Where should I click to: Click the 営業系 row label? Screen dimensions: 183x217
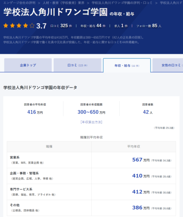click(15, 158)
